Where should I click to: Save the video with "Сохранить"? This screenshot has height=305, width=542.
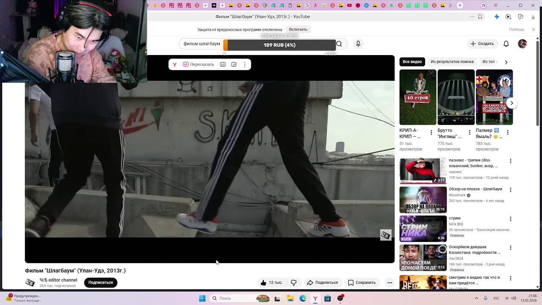pos(362,283)
